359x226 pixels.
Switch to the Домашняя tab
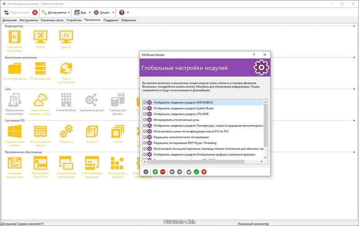click(9, 20)
